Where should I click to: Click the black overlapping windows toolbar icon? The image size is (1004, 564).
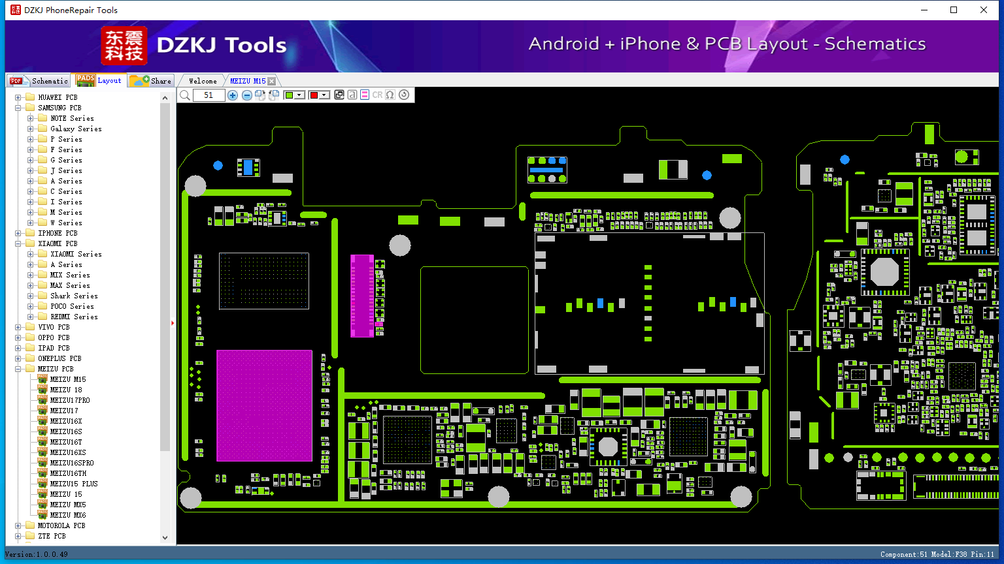[x=339, y=95]
